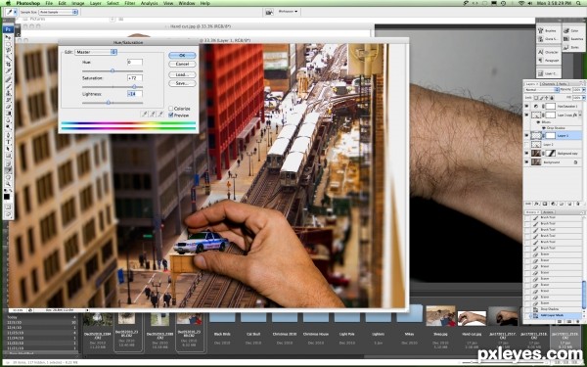Click Create new layer icon

[x=569, y=204]
